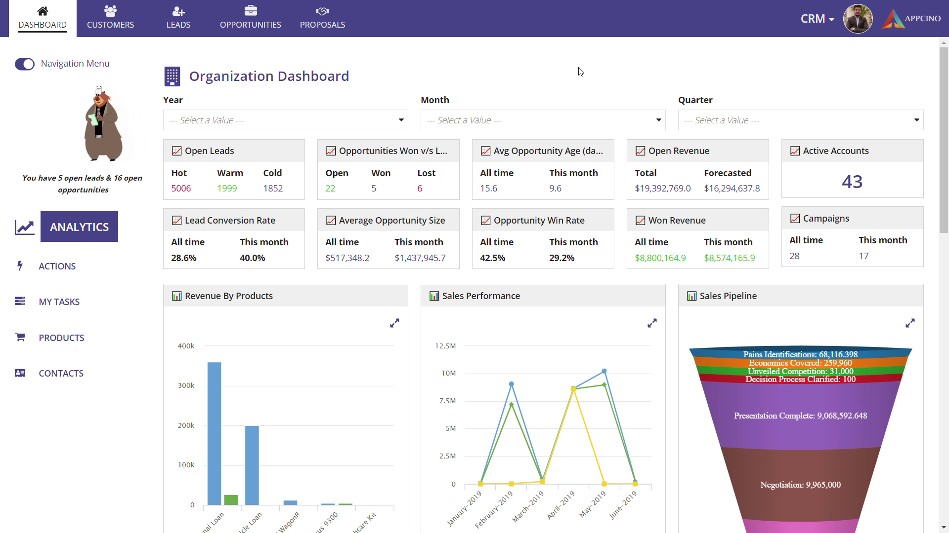949x533 pixels.
Task: Expand the Revenue By Products chart
Action: coord(394,323)
